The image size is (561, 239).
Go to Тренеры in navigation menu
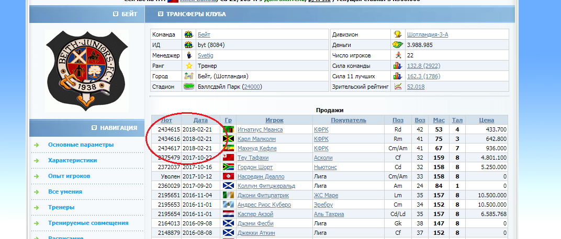pyautogui.click(x=61, y=207)
